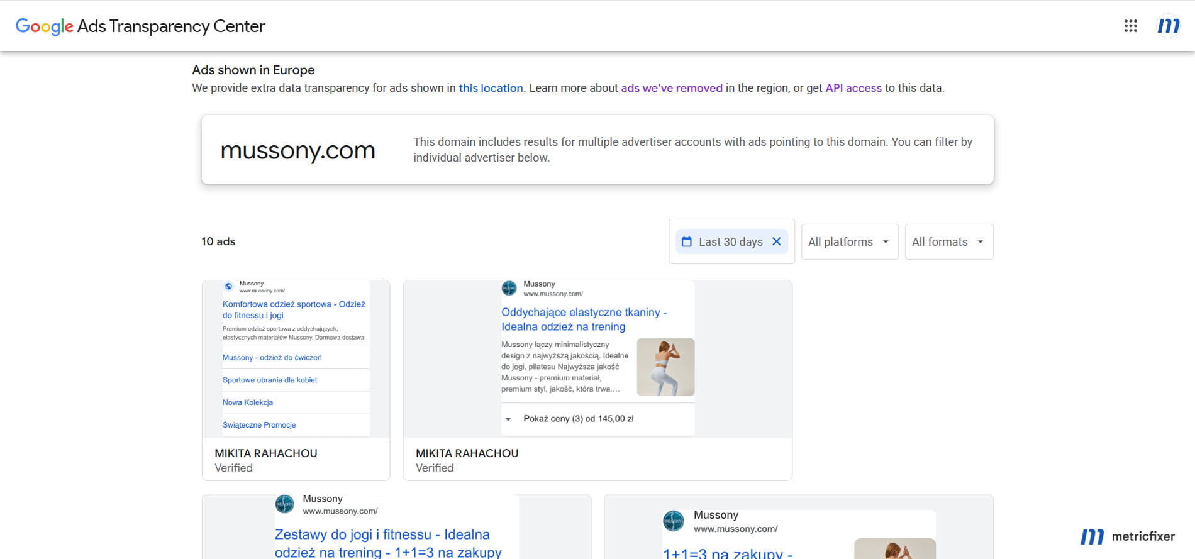Click Mussony logo in Zestawy do jogi ad
Image resolution: width=1195 pixels, height=559 pixels.
(x=285, y=504)
